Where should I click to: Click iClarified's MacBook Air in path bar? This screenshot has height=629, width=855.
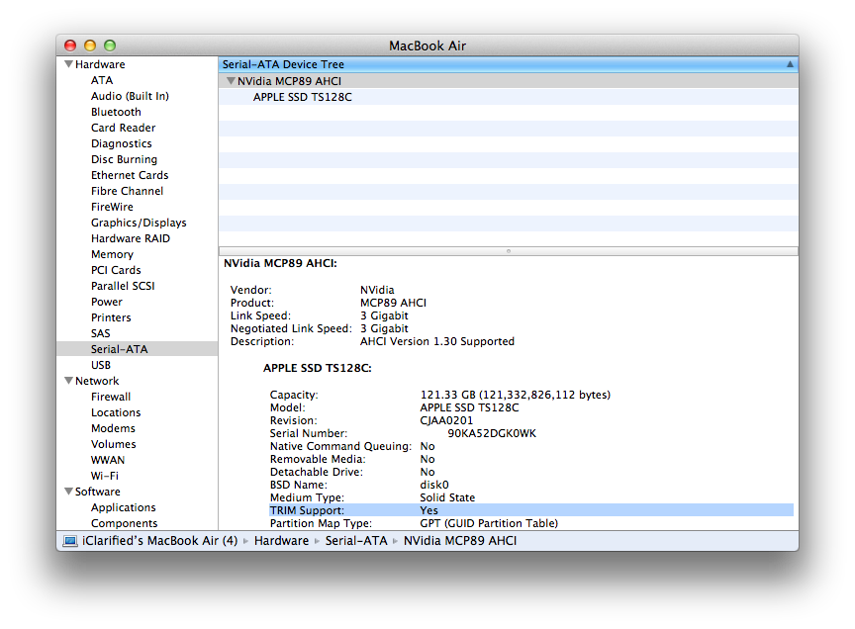(x=160, y=541)
